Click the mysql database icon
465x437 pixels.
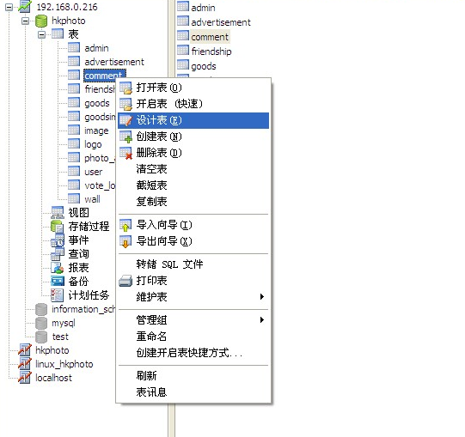(x=41, y=323)
